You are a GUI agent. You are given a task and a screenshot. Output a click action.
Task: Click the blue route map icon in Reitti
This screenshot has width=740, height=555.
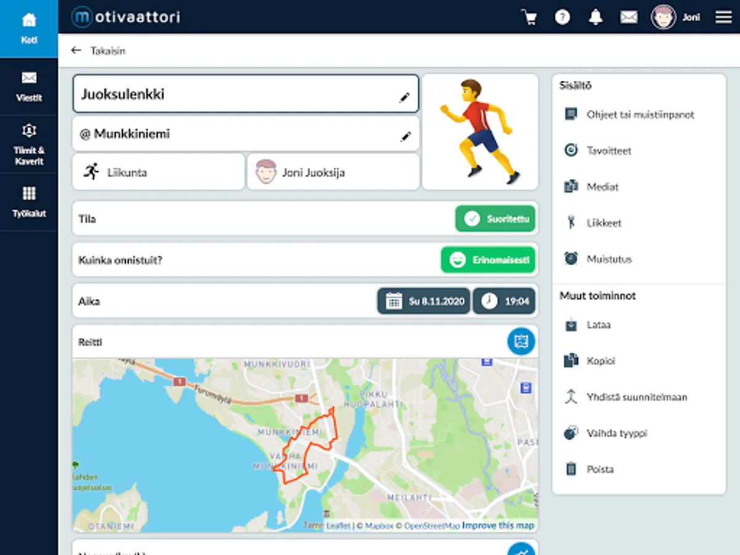pos(521,341)
